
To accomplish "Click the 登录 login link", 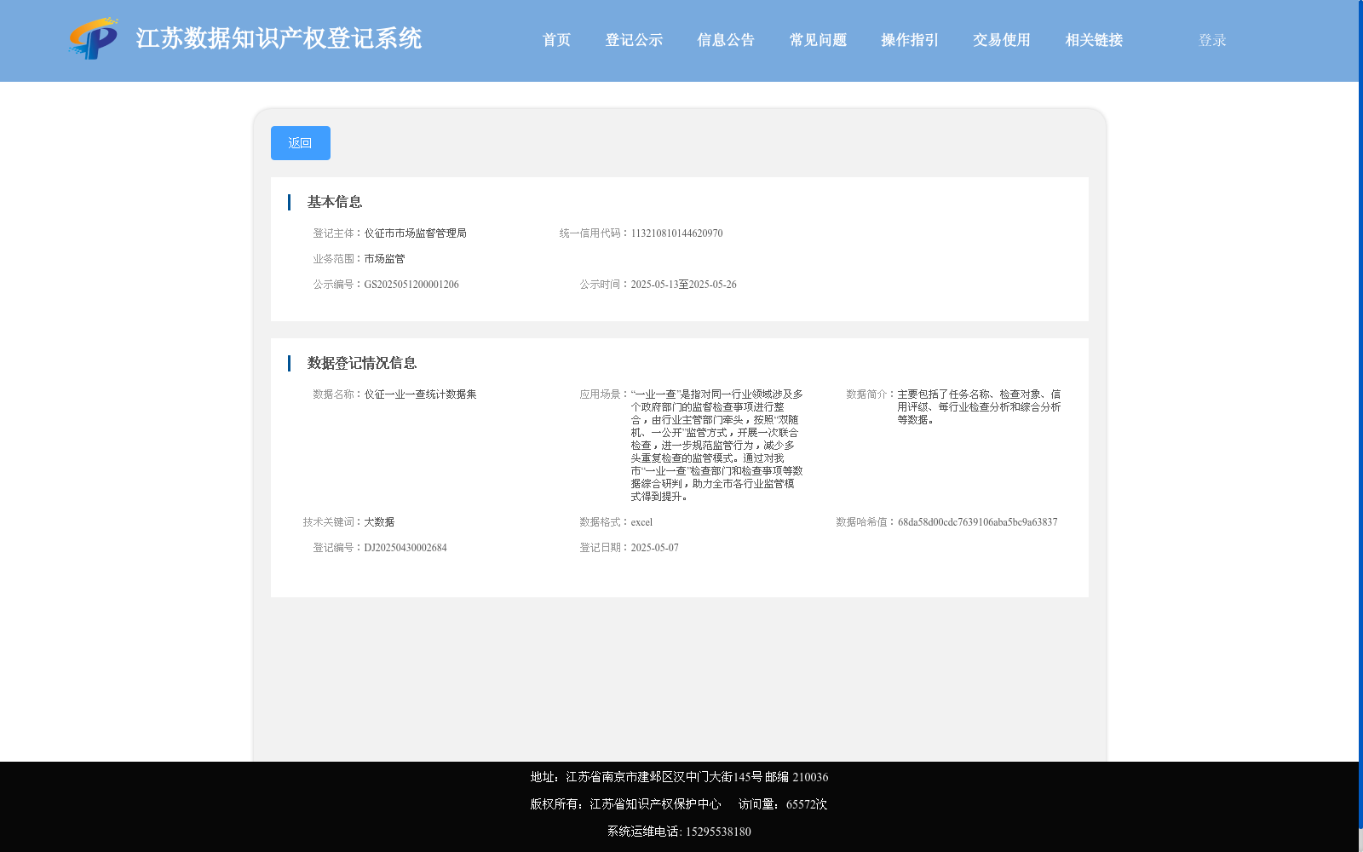I will 1212,40.
